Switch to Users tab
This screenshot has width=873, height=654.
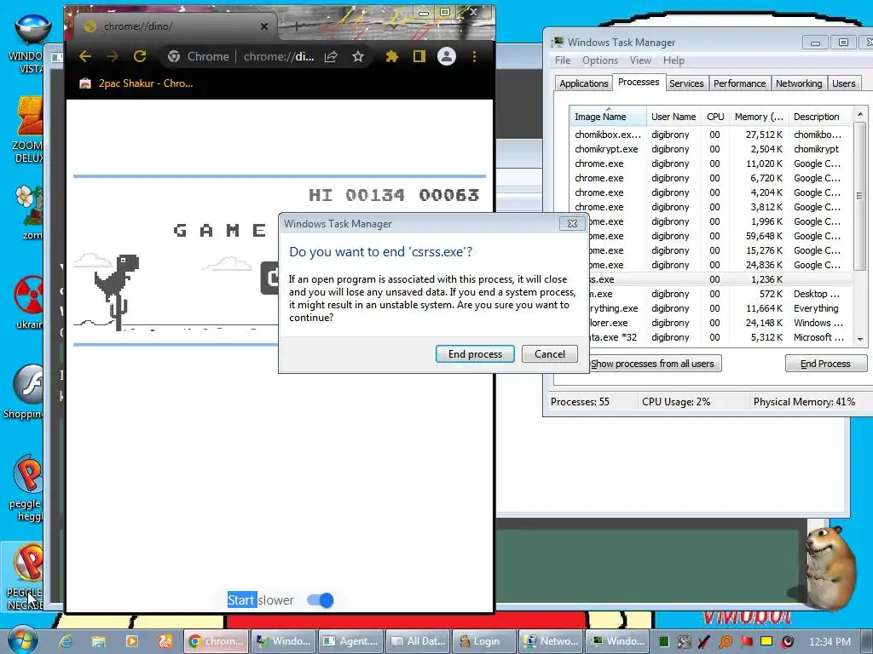[843, 83]
